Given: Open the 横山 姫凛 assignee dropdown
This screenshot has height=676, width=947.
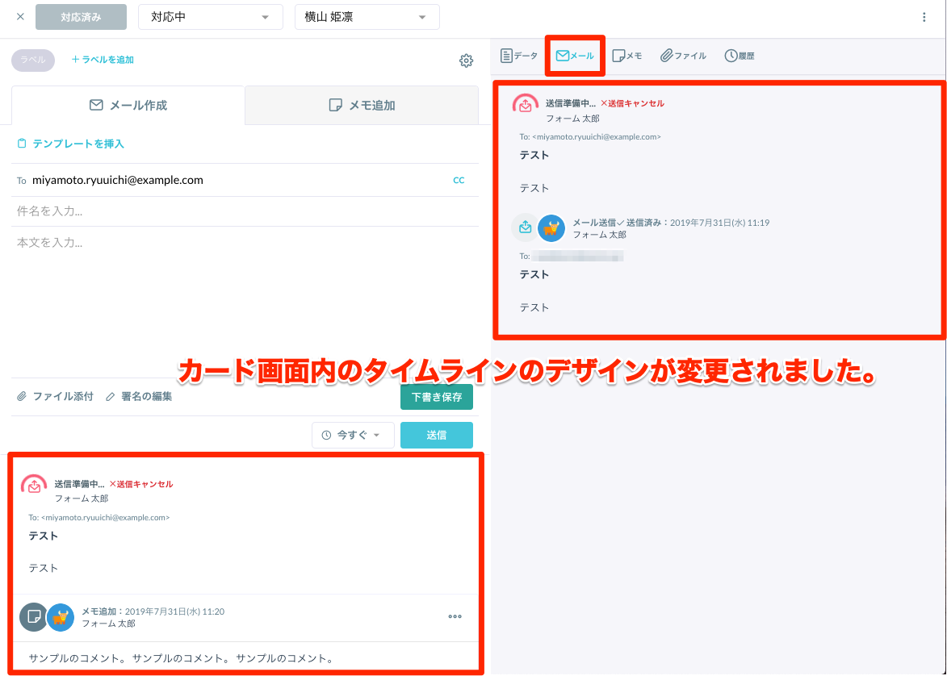Looking at the screenshot, I should click(x=367, y=17).
